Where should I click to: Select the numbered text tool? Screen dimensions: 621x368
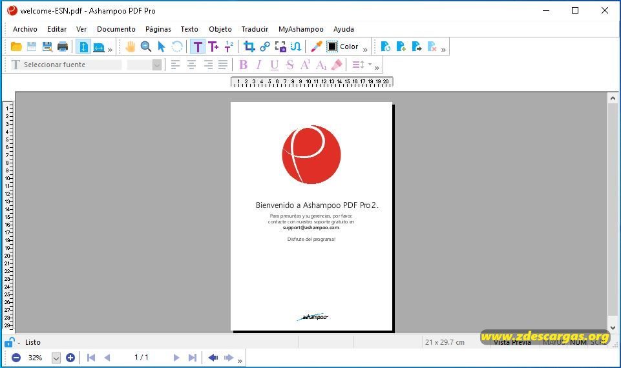(229, 46)
